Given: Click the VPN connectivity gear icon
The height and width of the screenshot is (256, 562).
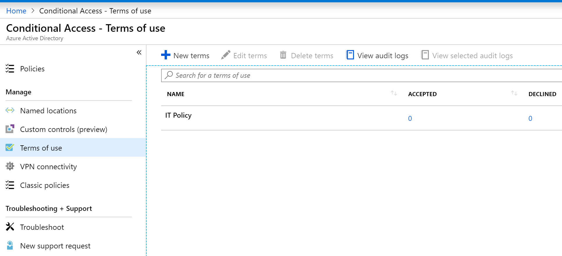Looking at the screenshot, I should pyautogui.click(x=10, y=166).
